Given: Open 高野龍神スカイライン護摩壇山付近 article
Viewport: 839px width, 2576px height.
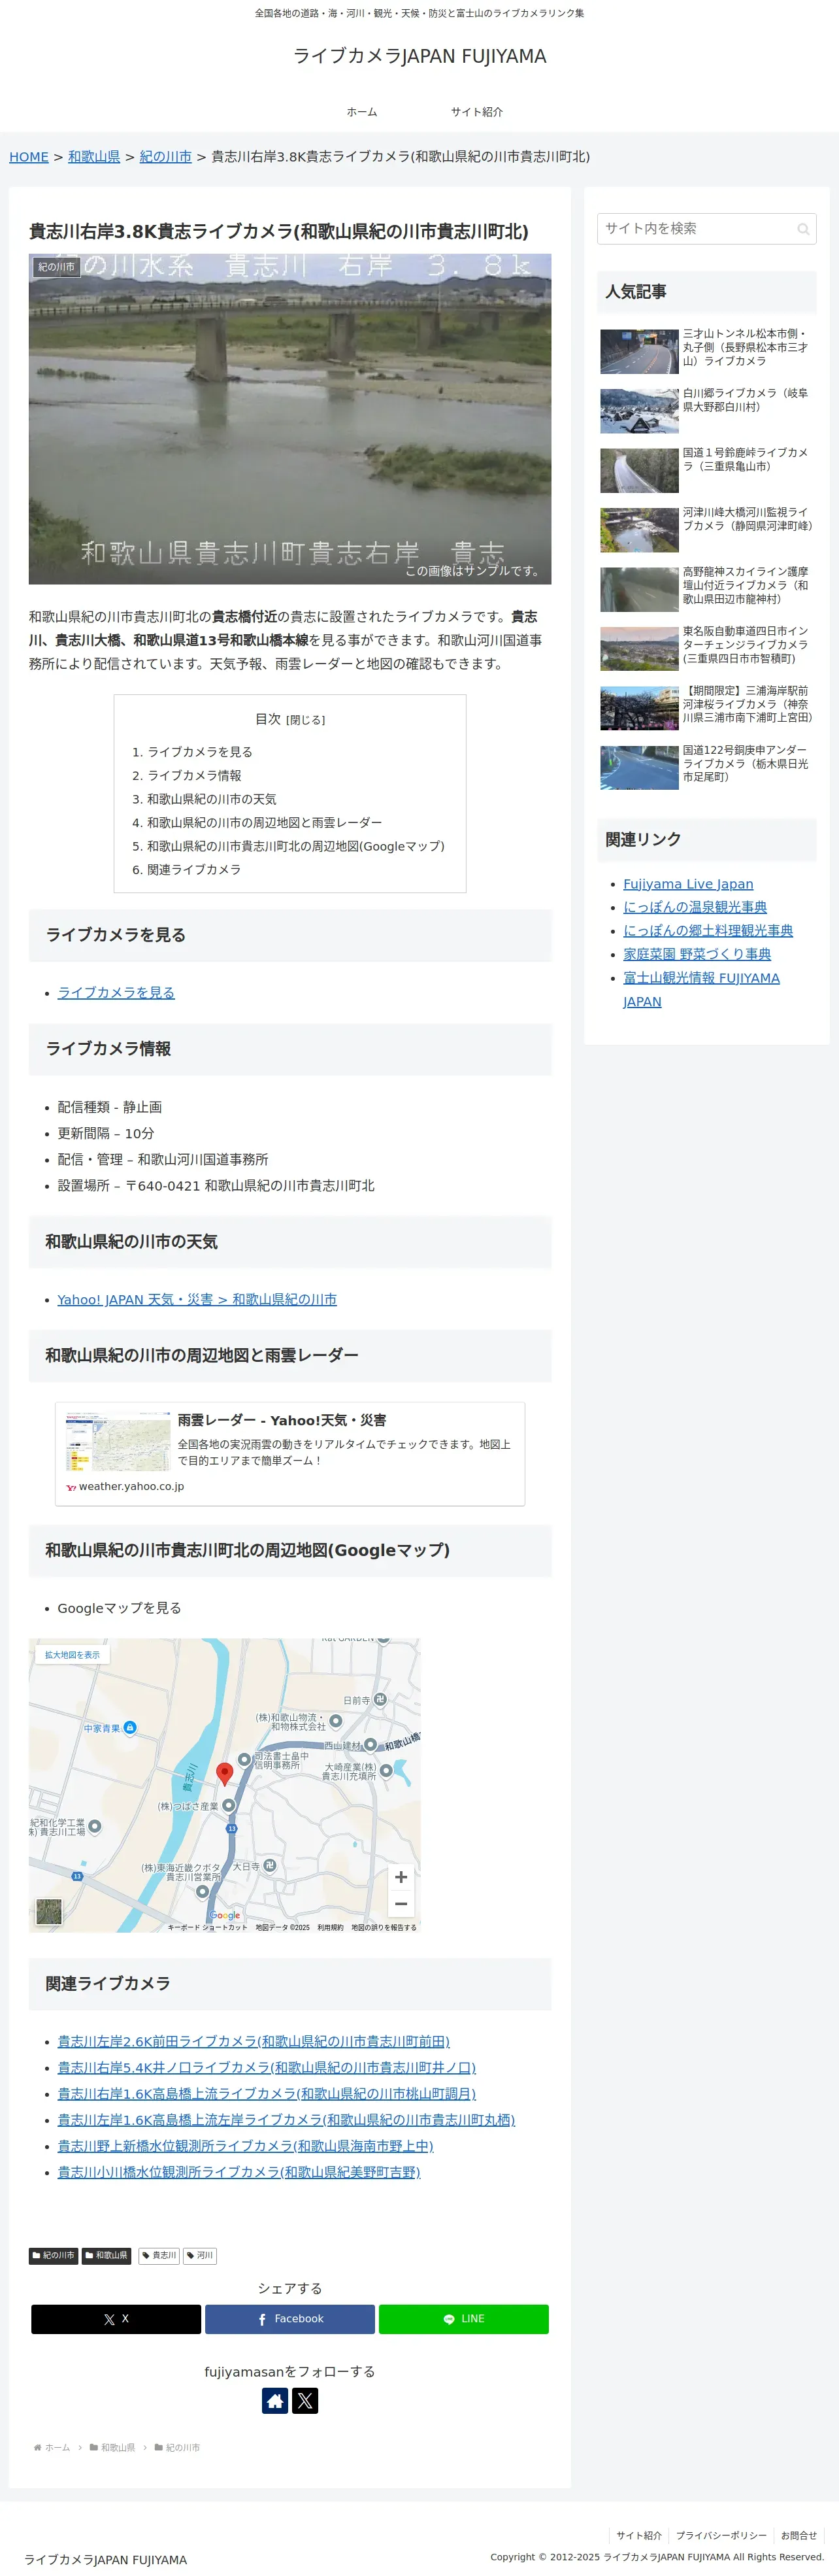Looking at the screenshot, I should click(708, 589).
